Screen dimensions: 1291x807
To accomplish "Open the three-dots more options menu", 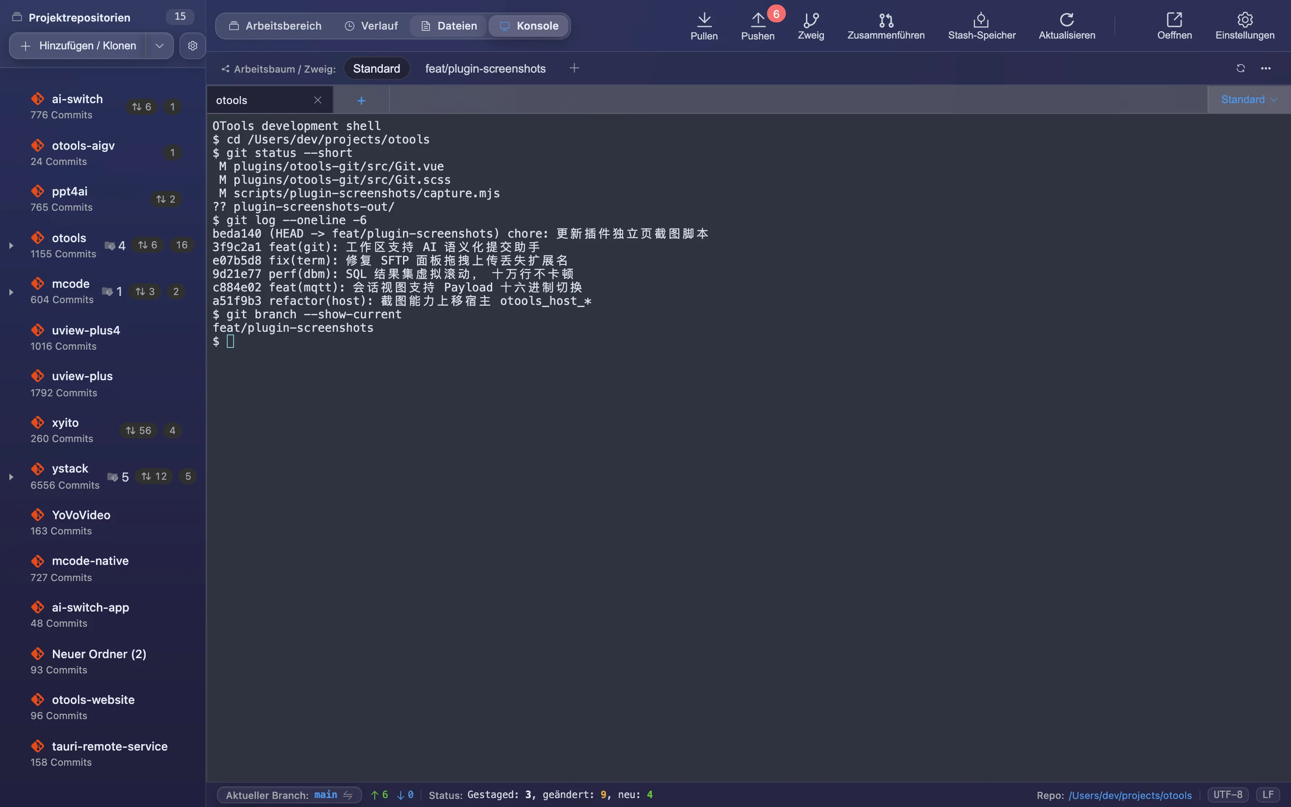I will click(1265, 68).
